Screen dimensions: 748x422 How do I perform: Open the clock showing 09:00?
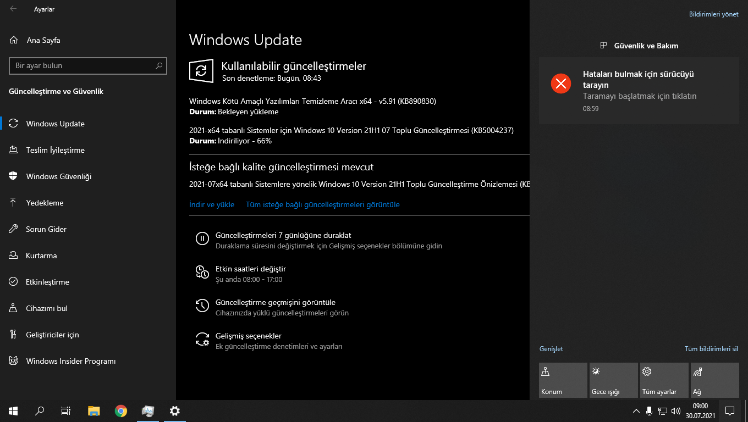point(700,410)
